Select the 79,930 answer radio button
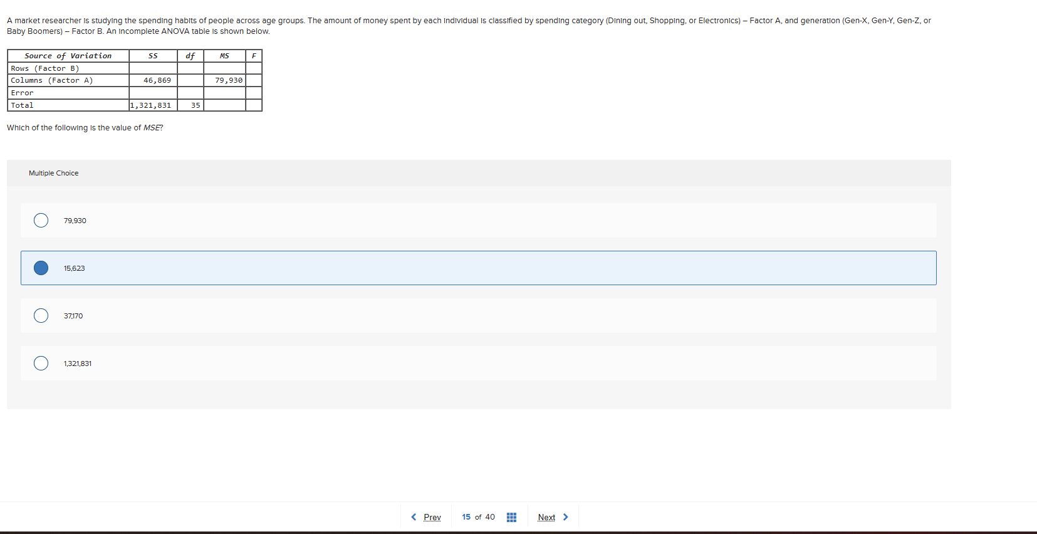Viewport: 1037px width, 534px height. coord(41,221)
